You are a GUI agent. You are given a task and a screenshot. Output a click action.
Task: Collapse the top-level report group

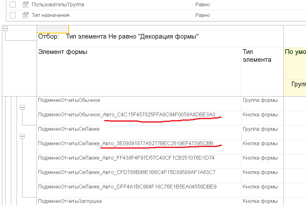(5, 29)
